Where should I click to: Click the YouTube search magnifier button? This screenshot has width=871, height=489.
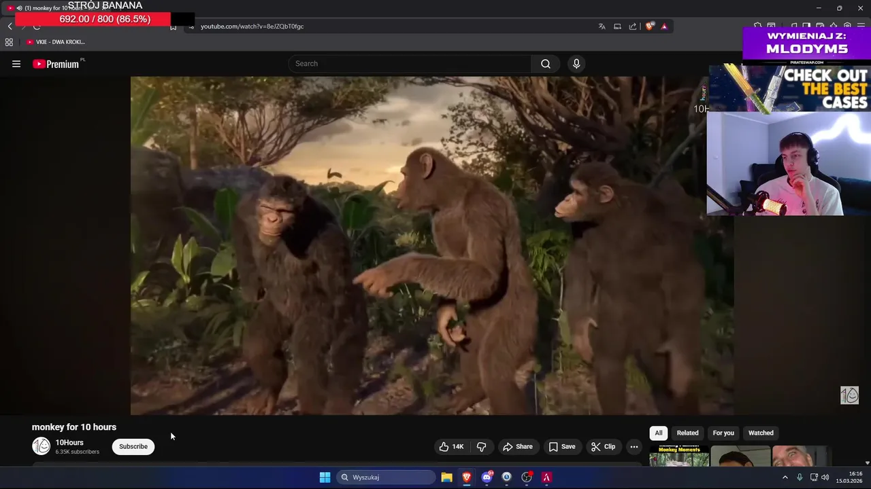click(546, 64)
